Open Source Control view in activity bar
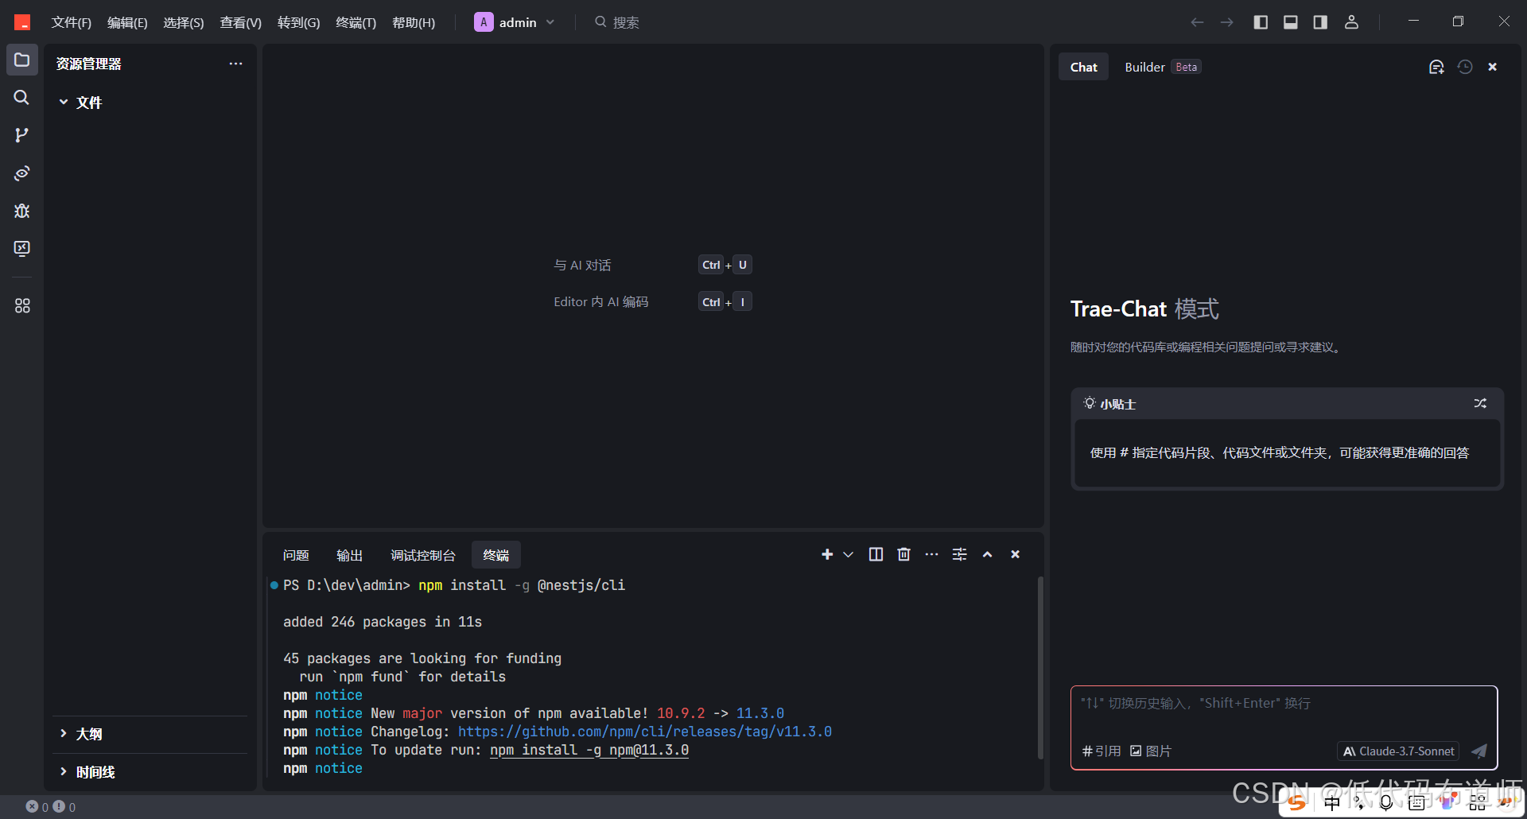The height and width of the screenshot is (819, 1527). [x=22, y=135]
